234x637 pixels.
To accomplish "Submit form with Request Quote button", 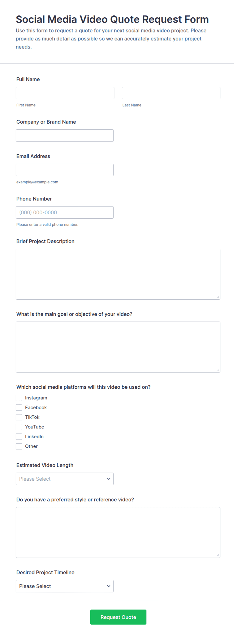I will click(x=118, y=617).
